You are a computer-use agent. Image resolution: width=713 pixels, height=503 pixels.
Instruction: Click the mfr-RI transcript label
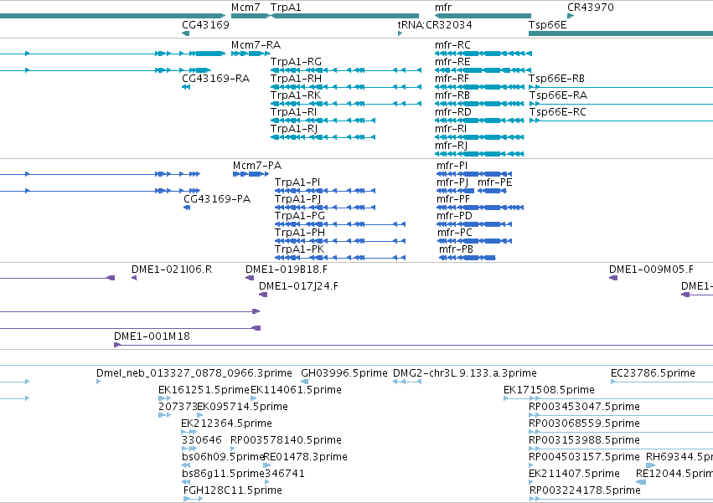(451, 129)
